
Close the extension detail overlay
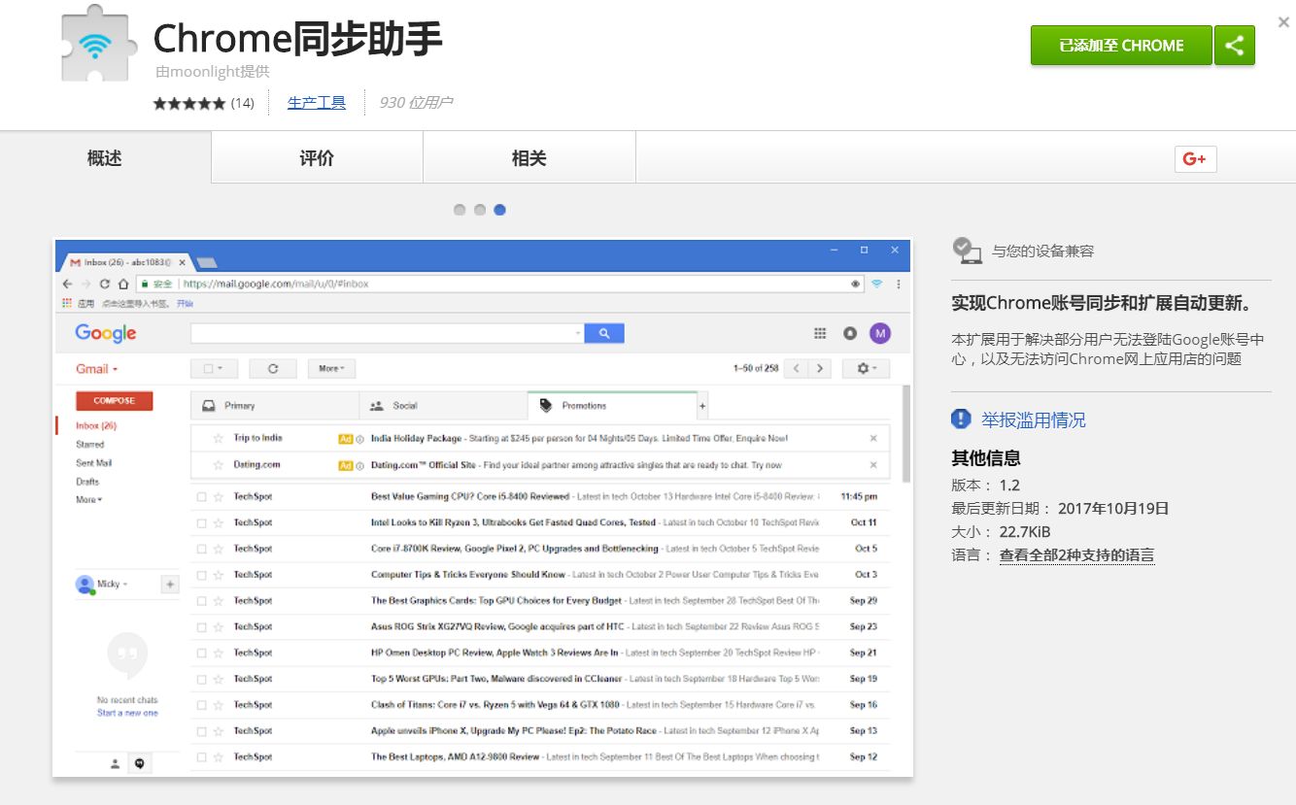(1282, 22)
